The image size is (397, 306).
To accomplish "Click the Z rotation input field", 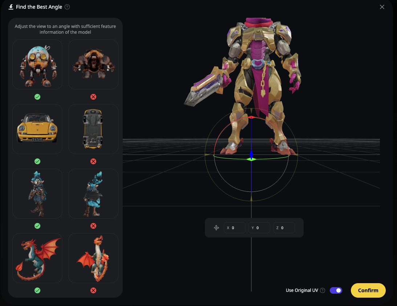I will 284,228.
